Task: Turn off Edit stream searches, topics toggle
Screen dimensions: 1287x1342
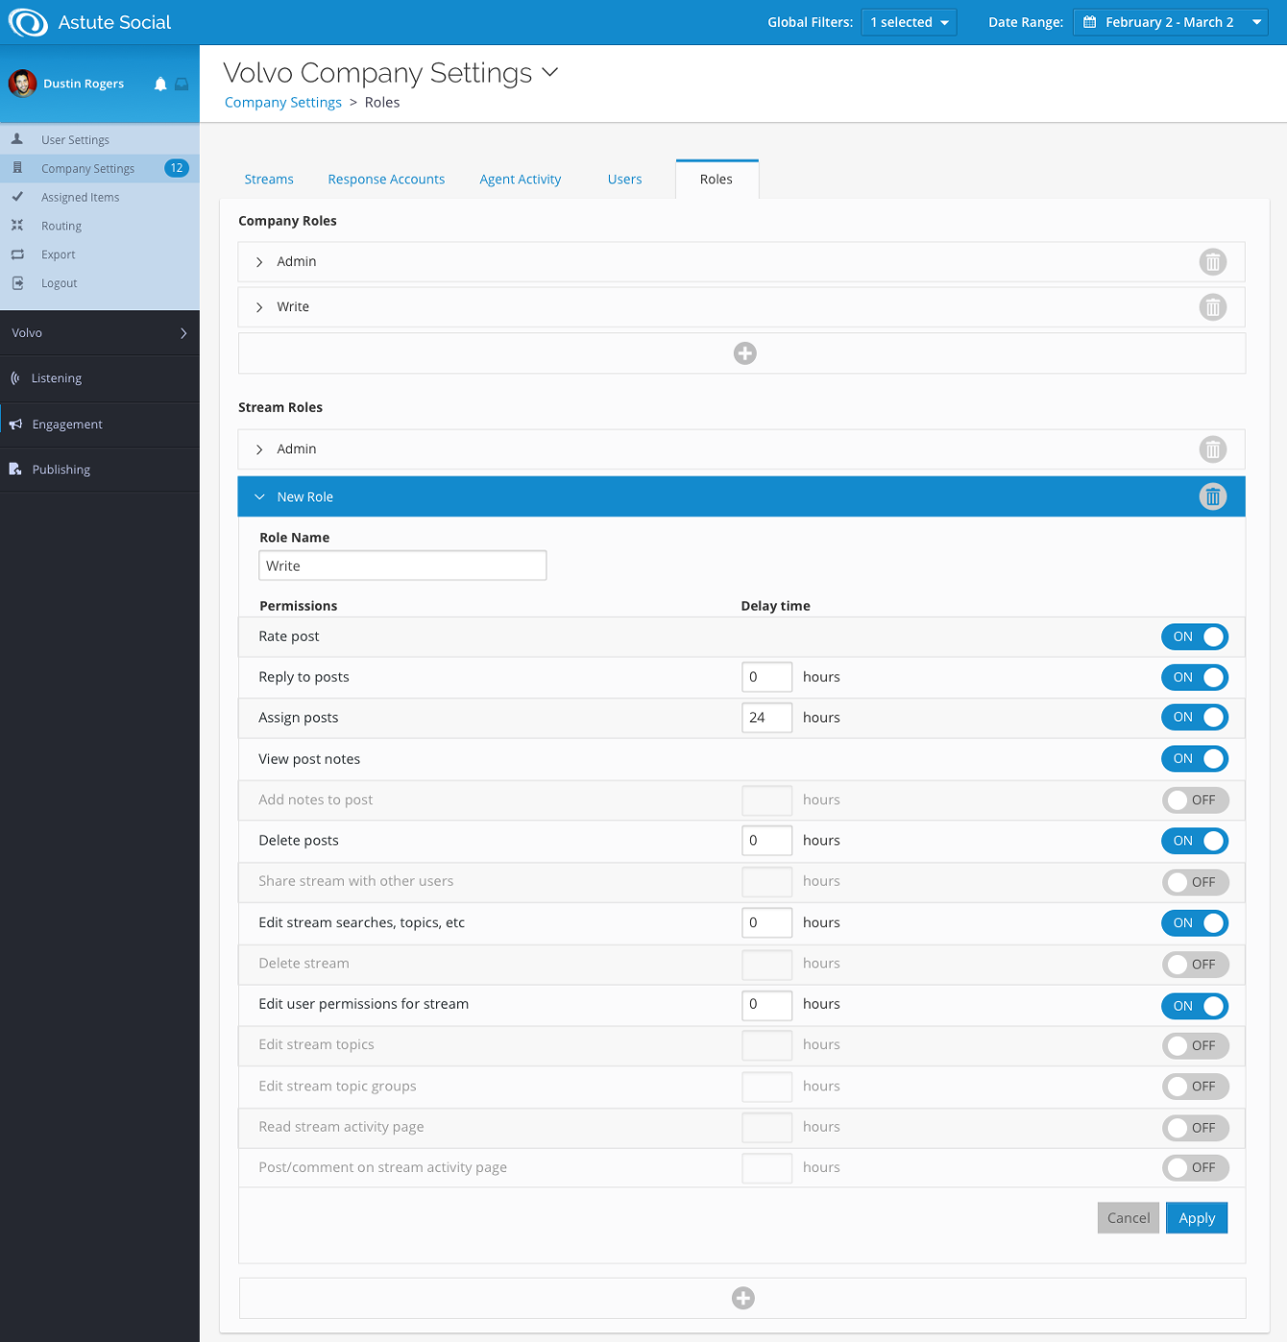Action: (x=1195, y=923)
